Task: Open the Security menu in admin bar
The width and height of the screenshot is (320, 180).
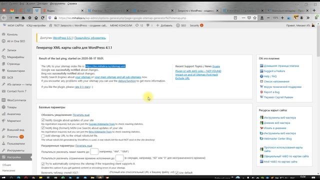Action: 196,25
